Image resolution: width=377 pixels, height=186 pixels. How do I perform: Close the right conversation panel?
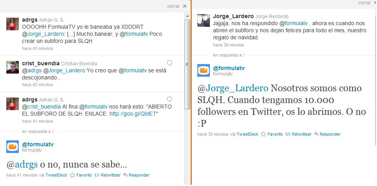(367, 3)
